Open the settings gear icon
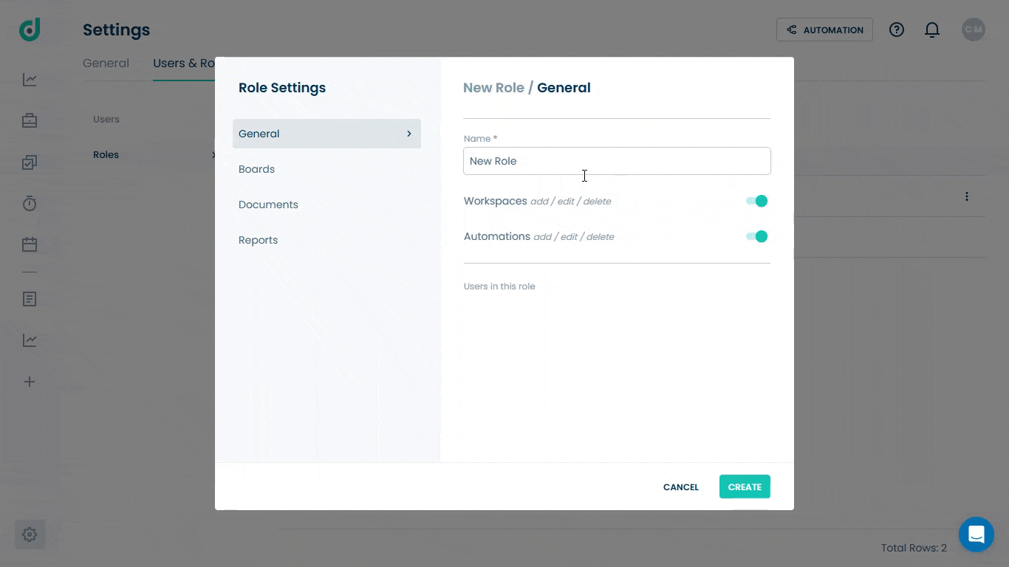 point(30,535)
